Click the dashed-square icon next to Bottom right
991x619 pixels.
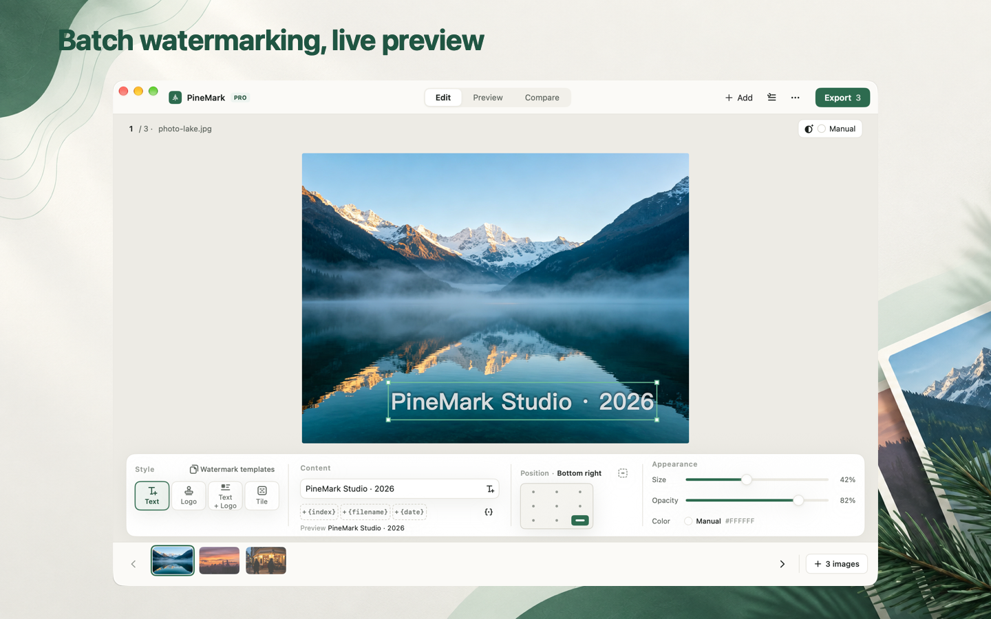623,473
